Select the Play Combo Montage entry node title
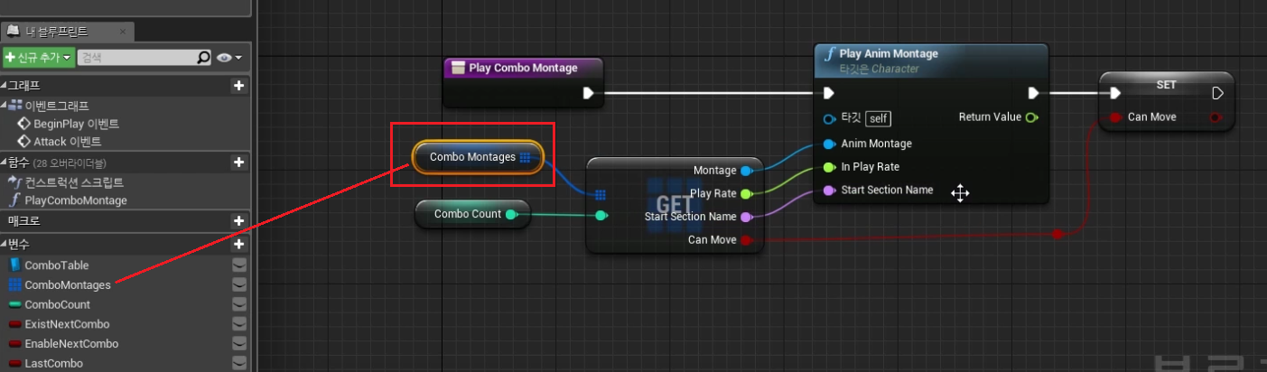This screenshot has height=372, width=1267. (523, 68)
